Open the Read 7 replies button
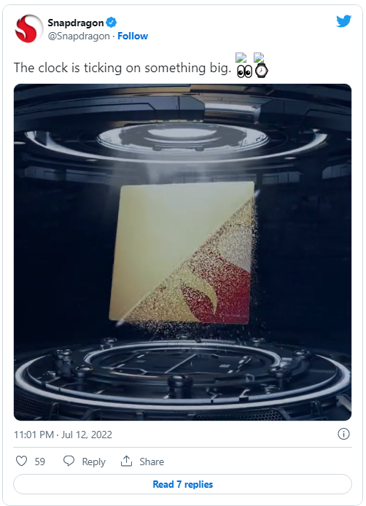Image resolution: width=366 pixels, height=506 pixels. (183, 484)
